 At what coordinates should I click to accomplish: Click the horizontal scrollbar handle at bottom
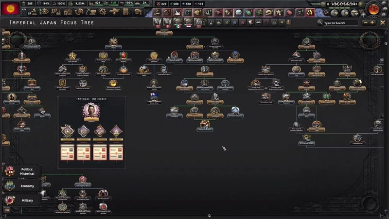[x=209, y=216]
